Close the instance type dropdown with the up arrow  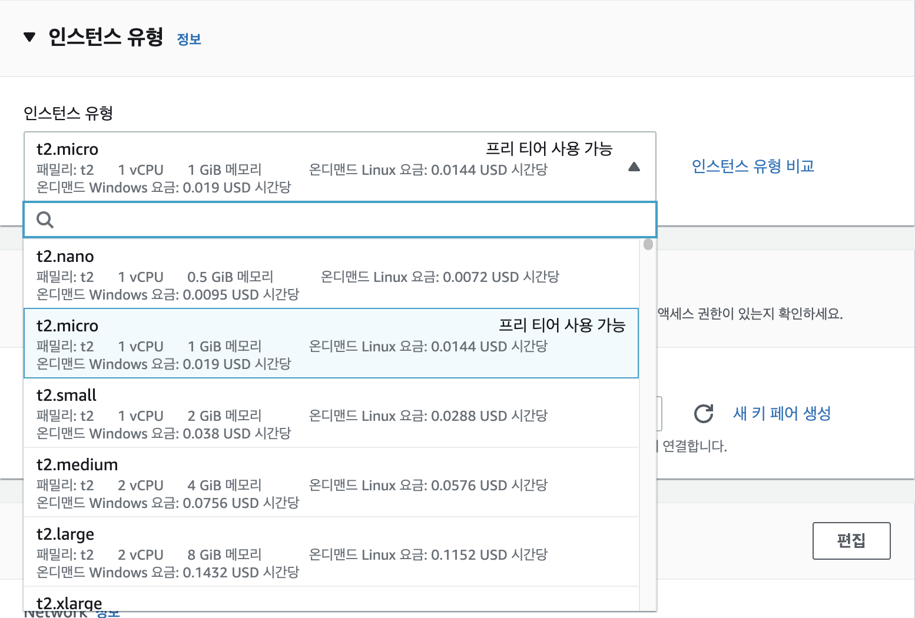[x=634, y=167]
